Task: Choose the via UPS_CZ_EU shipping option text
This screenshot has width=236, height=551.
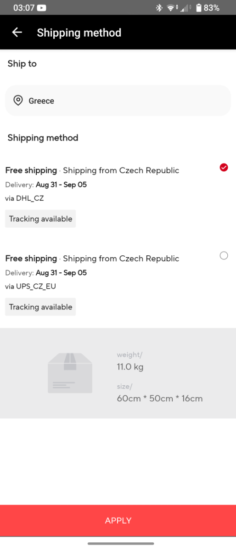Action: pos(30,287)
